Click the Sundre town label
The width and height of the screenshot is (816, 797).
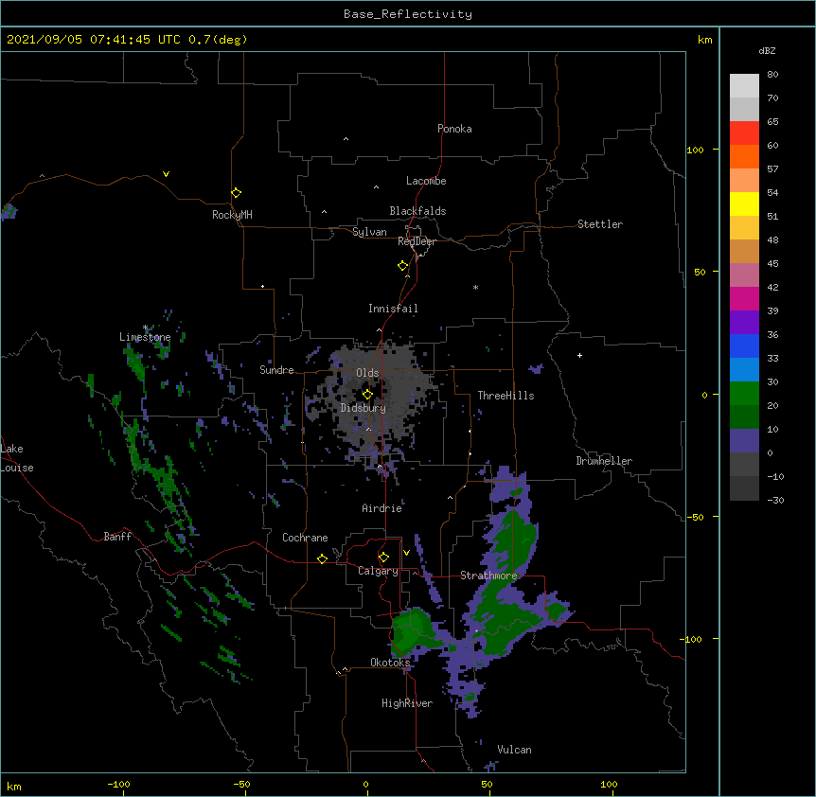pos(276,370)
